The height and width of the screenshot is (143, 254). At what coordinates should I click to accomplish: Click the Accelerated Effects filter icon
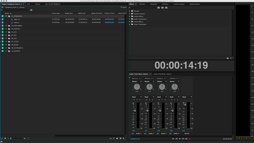tap(159, 7)
